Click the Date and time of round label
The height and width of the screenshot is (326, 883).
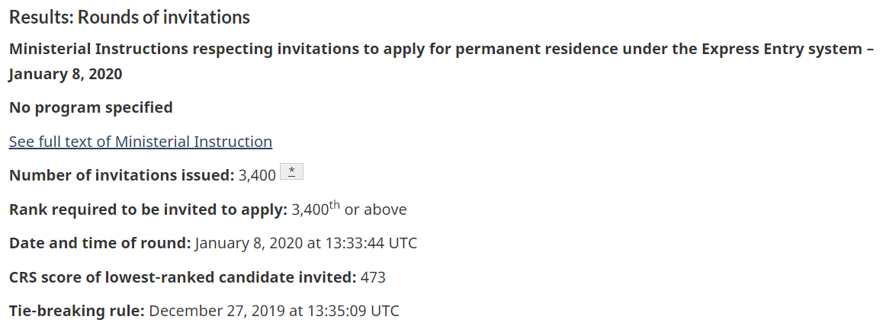(100, 244)
